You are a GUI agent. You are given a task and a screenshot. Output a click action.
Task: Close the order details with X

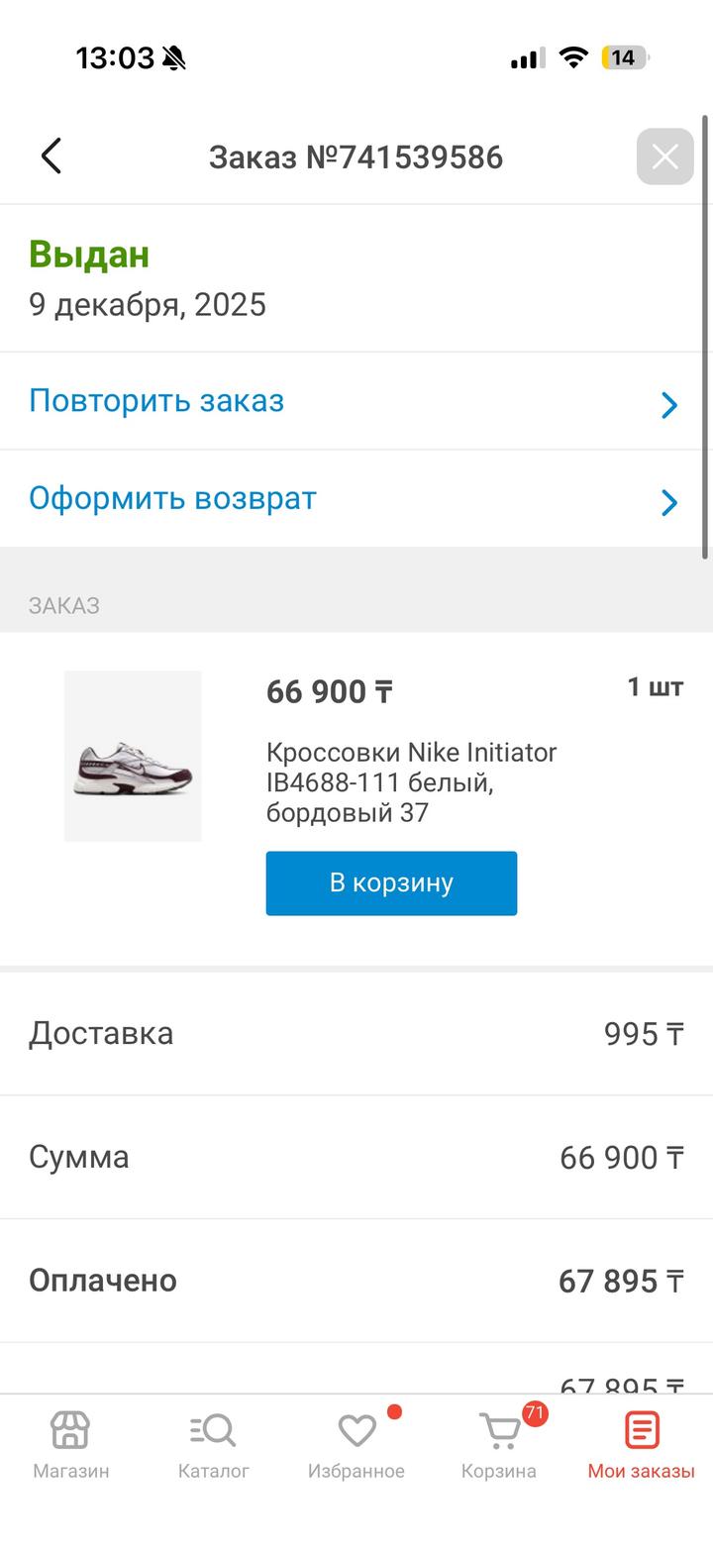[664, 156]
